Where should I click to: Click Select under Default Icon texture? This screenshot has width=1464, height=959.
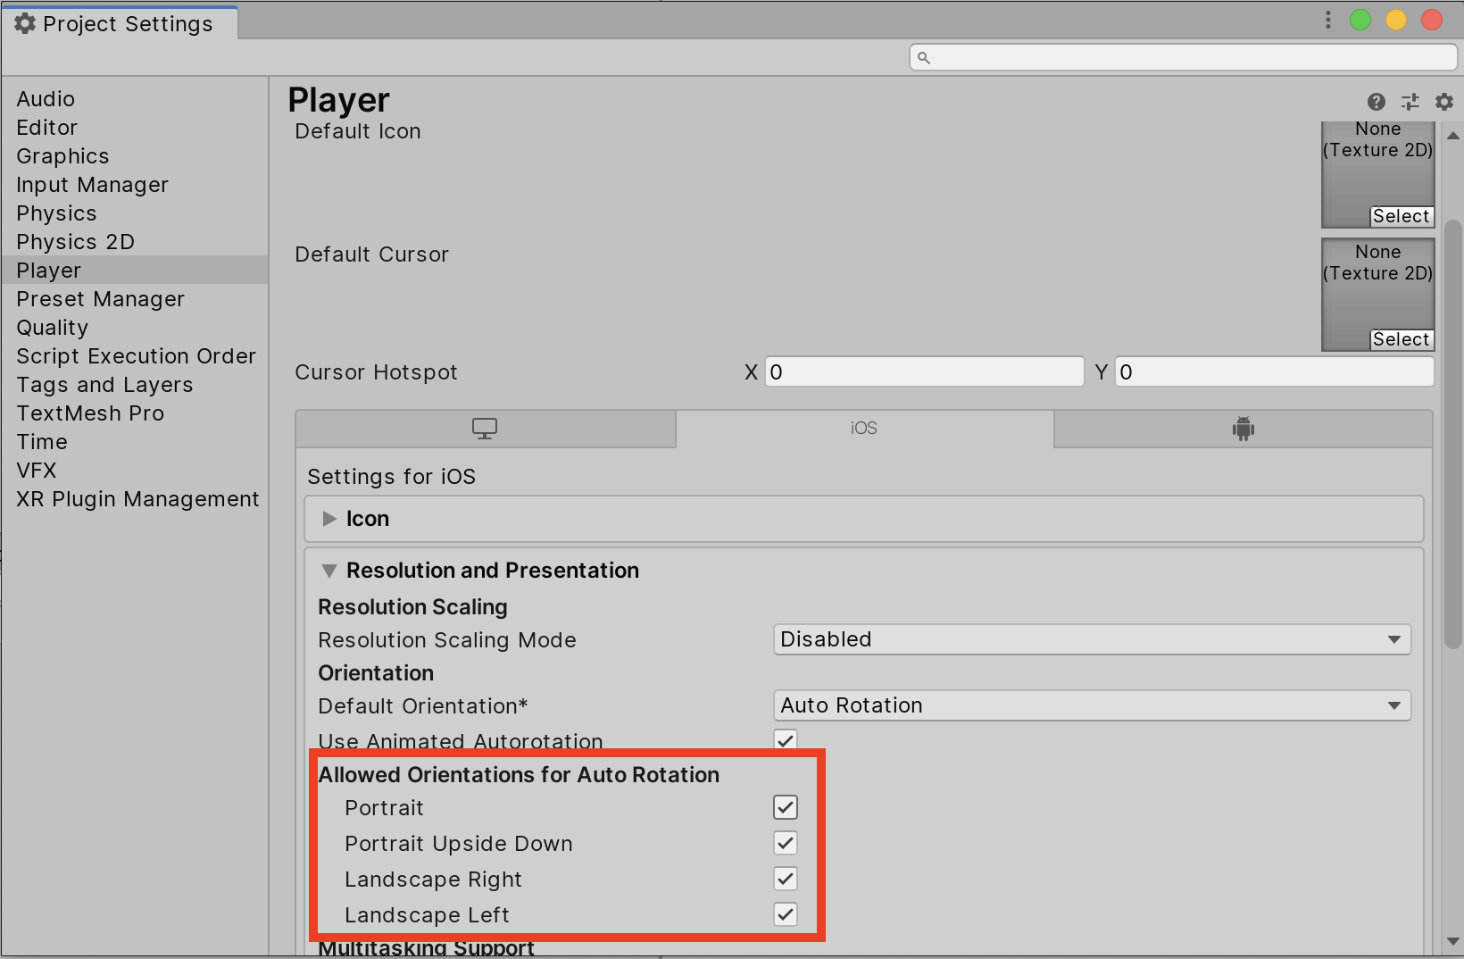(1401, 216)
